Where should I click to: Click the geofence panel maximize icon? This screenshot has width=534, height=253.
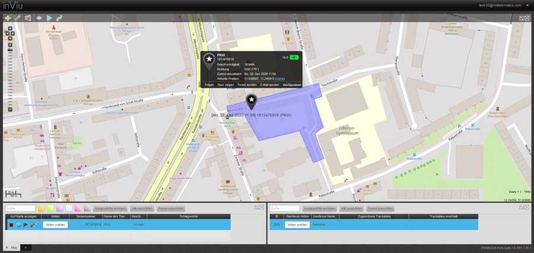[527, 207]
